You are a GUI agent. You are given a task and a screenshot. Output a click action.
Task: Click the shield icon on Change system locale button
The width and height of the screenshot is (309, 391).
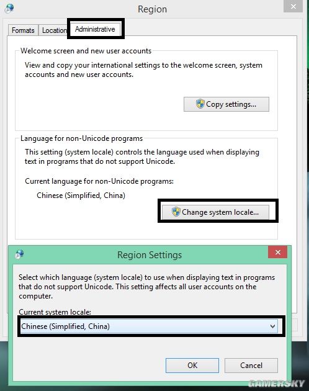[x=176, y=212]
